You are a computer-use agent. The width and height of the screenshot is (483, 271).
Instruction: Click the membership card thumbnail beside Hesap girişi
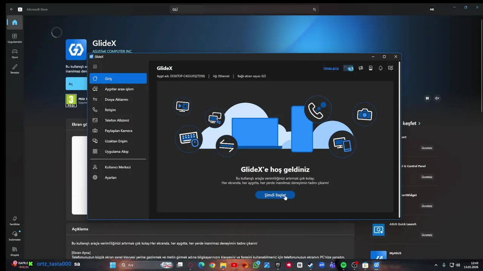[348, 68]
